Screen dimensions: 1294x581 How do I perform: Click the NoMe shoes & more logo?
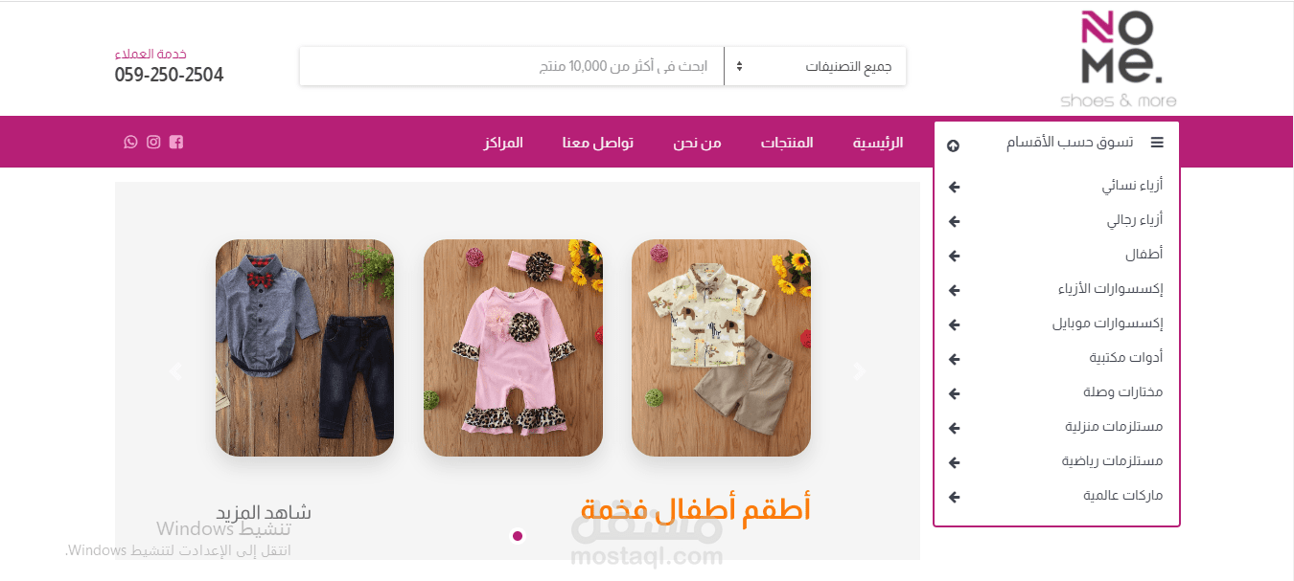point(1119,59)
